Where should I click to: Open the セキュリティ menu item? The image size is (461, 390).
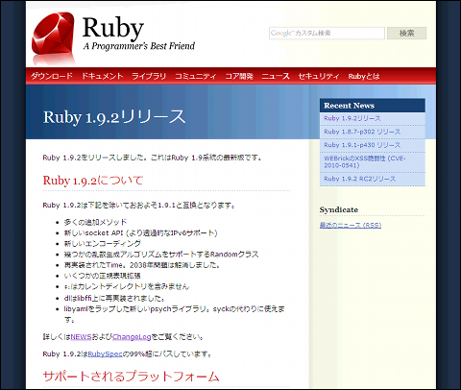(319, 76)
